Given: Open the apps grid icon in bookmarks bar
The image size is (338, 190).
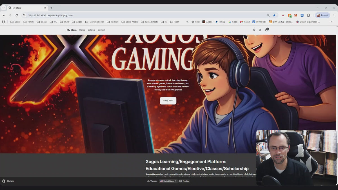Looking at the screenshot, I should click(3, 22).
